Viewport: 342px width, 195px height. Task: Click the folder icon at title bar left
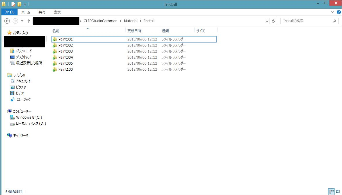point(3,4)
